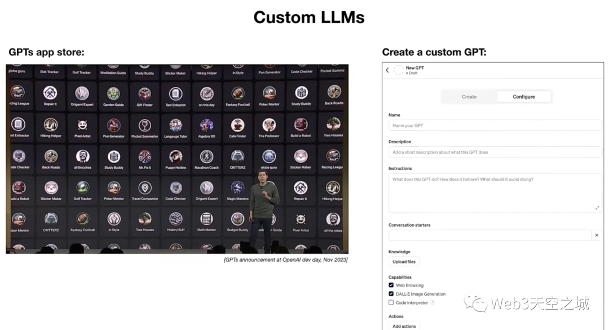Viewport: 609px width, 330px height.
Task: Select the Puppy Hotline GPT icon
Action: [175, 157]
